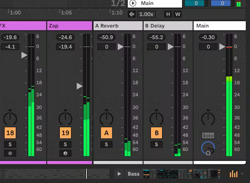Click the Main track level meter

[229, 95]
